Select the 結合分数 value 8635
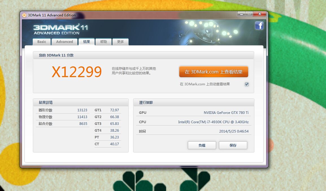The height and width of the screenshot is (191, 326). (83, 124)
